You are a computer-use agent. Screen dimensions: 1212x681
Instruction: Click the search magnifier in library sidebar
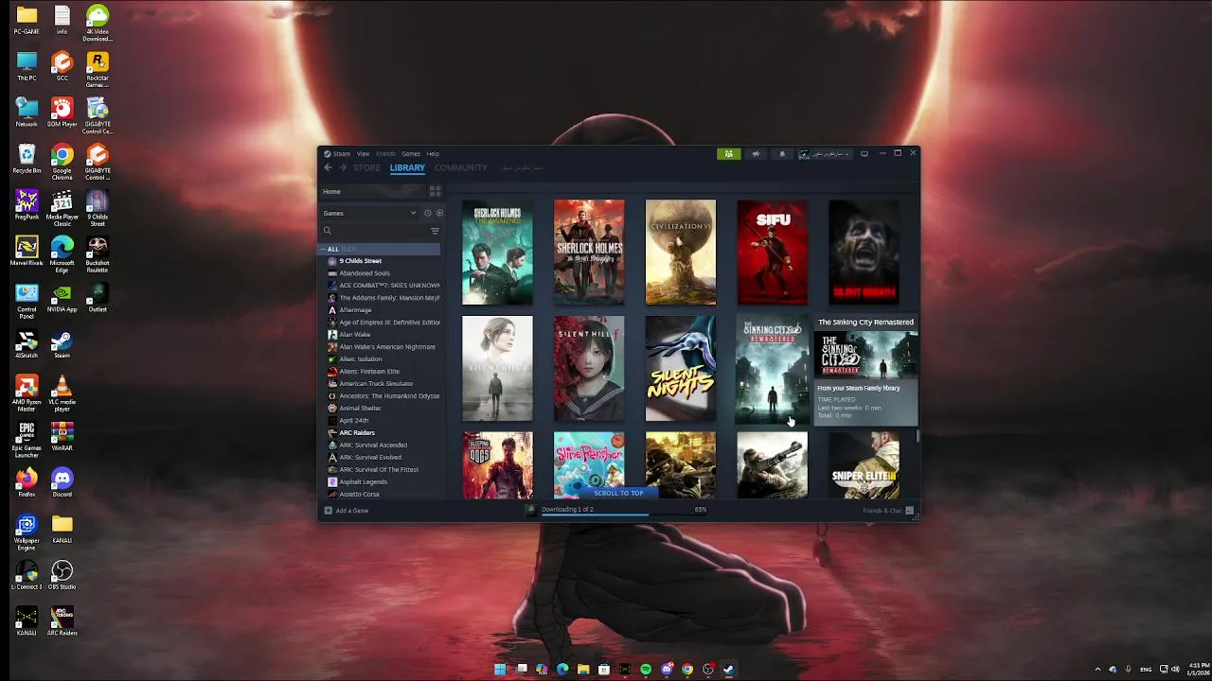click(328, 231)
